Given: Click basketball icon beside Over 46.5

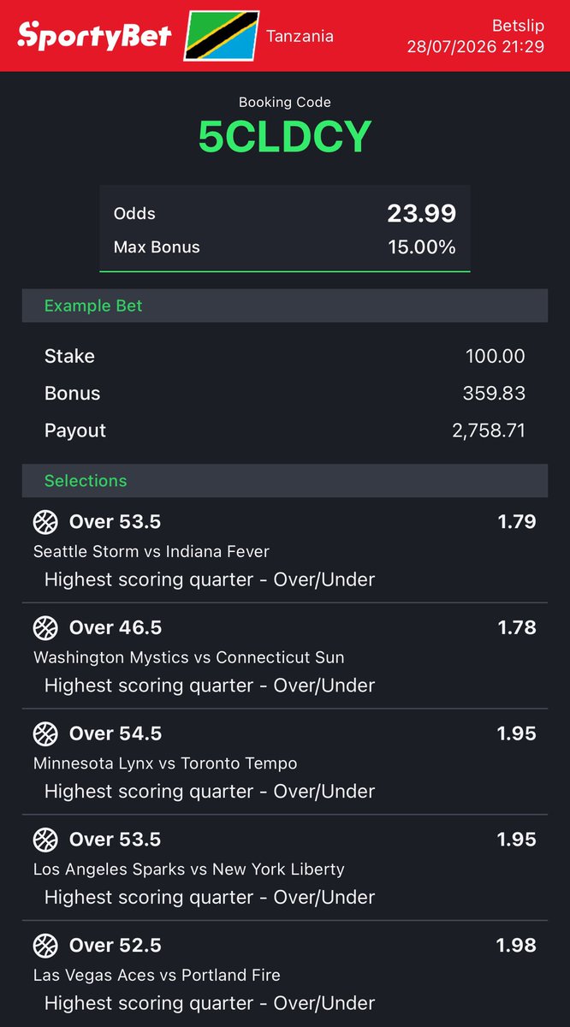Looking at the screenshot, I should (45, 627).
